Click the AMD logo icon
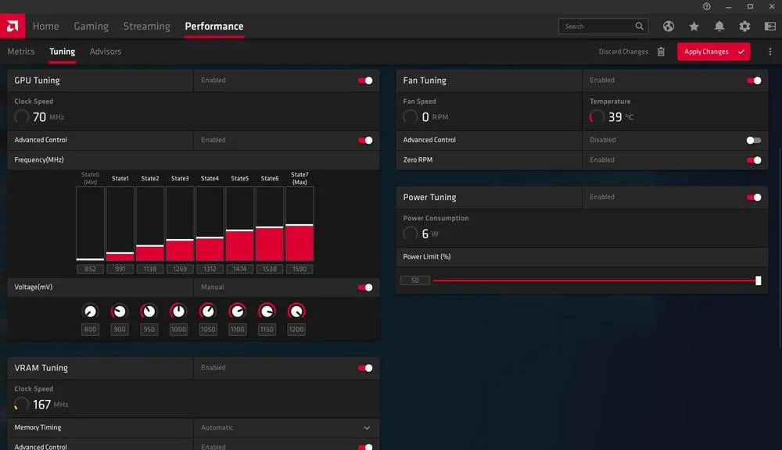Image resolution: width=782 pixels, height=450 pixels. [x=13, y=26]
